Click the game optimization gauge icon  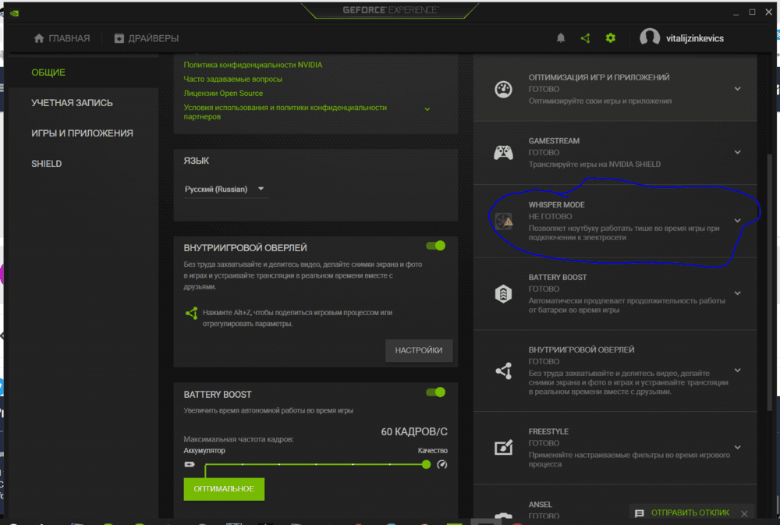click(x=503, y=89)
